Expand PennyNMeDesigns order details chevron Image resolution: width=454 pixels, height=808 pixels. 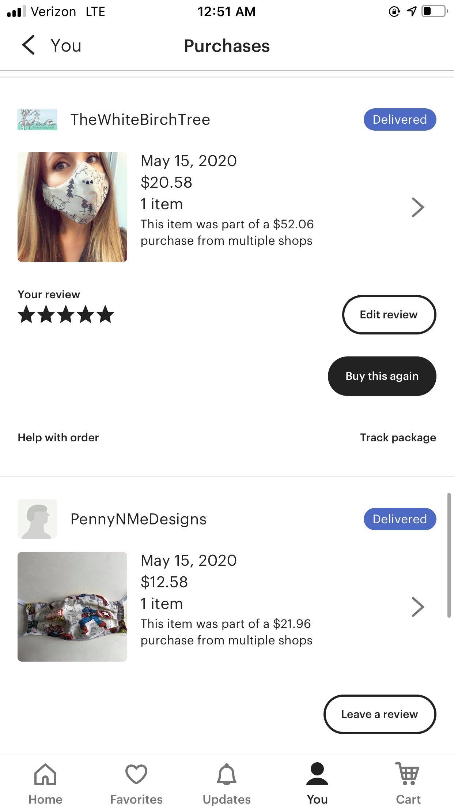tap(418, 607)
